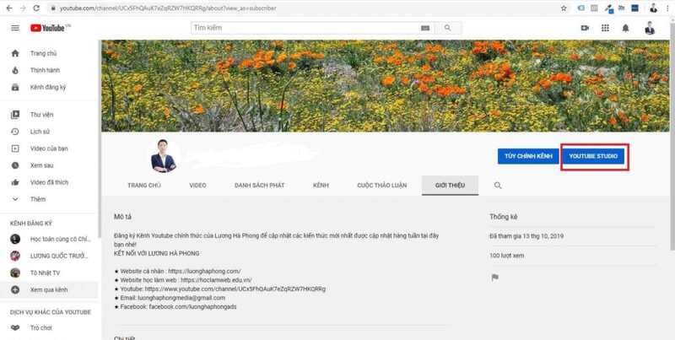Open account avatar menu in header
Viewport: 675px width, 340px height.
tap(650, 28)
